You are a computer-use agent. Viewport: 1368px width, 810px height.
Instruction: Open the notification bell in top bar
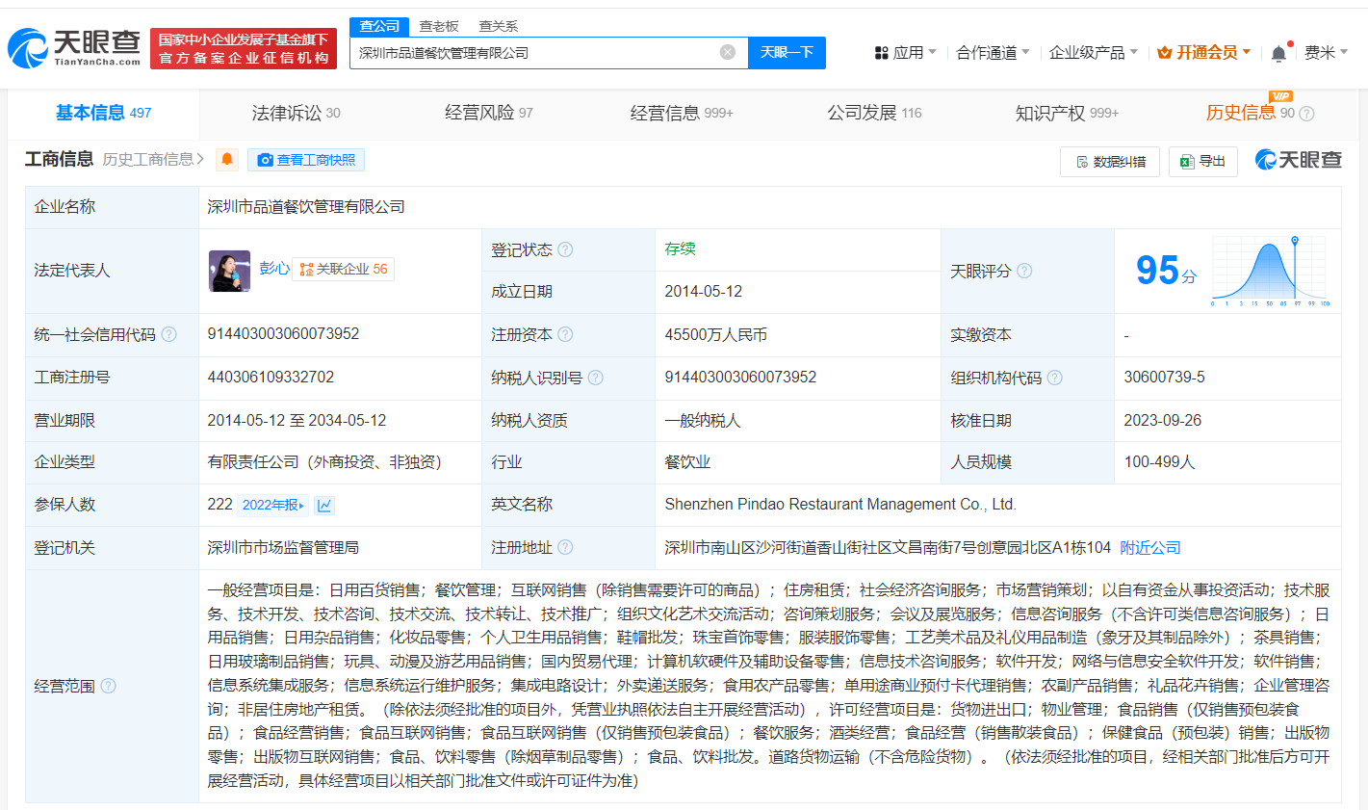click(x=1278, y=53)
